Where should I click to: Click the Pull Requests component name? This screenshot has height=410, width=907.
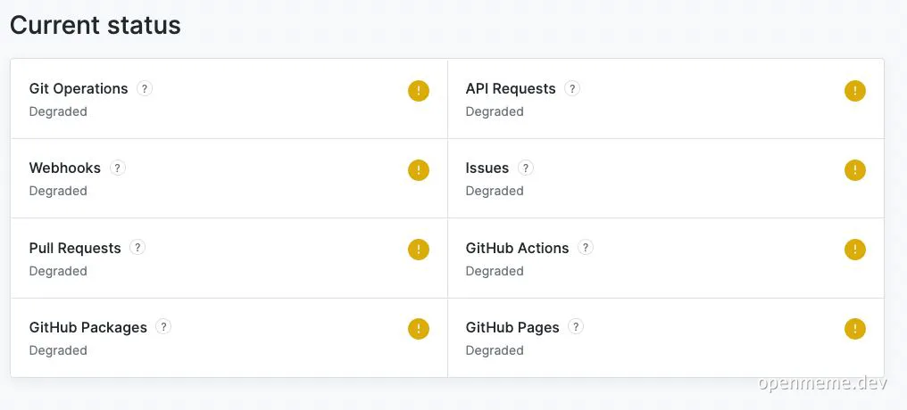click(x=75, y=249)
